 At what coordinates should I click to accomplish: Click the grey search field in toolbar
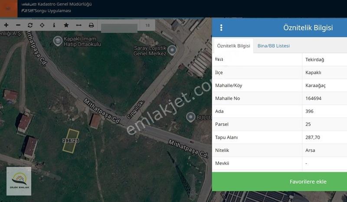[x=119, y=28]
